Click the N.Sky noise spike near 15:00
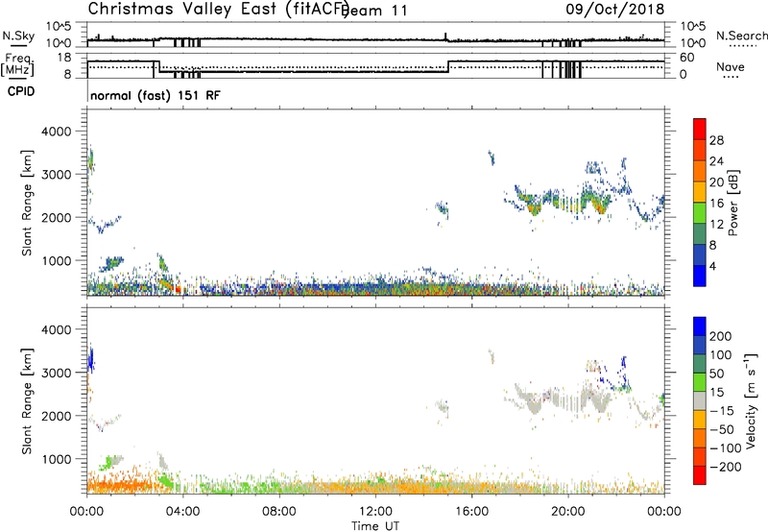The width and height of the screenshot is (768, 532). click(x=445, y=36)
